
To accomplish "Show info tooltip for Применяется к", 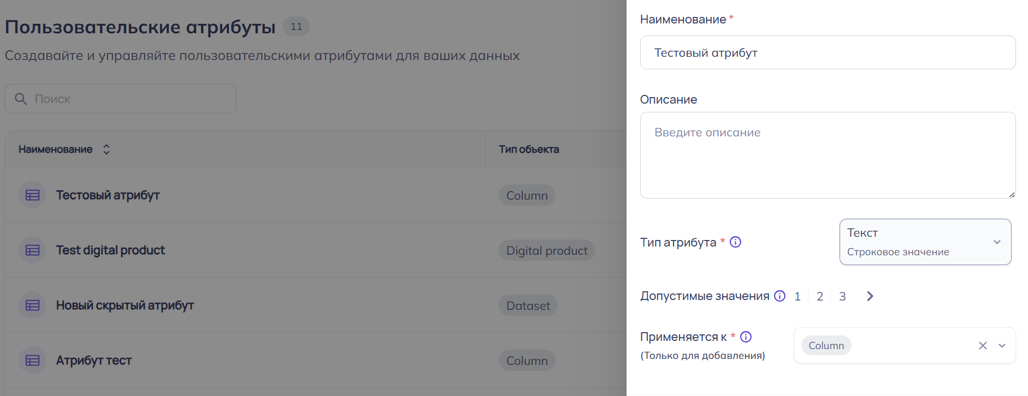I will [746, 337].
